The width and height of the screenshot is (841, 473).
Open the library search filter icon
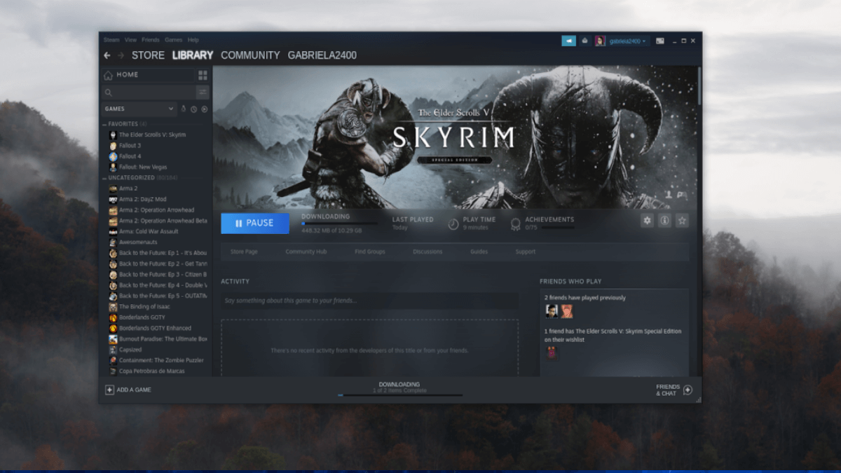click(x=203, y=92)
